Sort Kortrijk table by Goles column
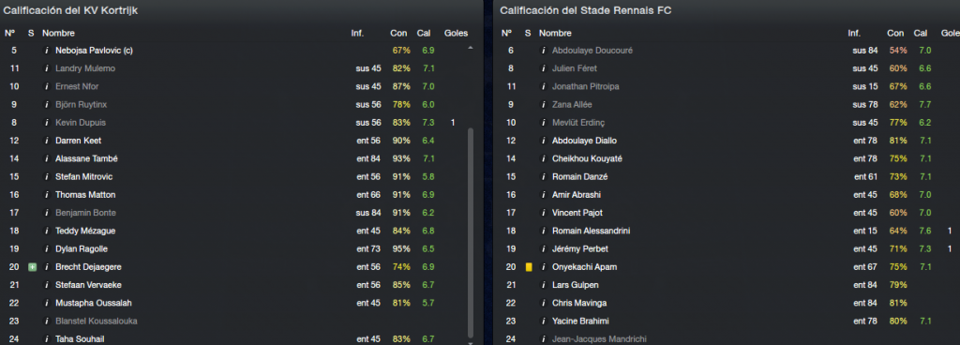960x345 pixels. click(456, 33)
